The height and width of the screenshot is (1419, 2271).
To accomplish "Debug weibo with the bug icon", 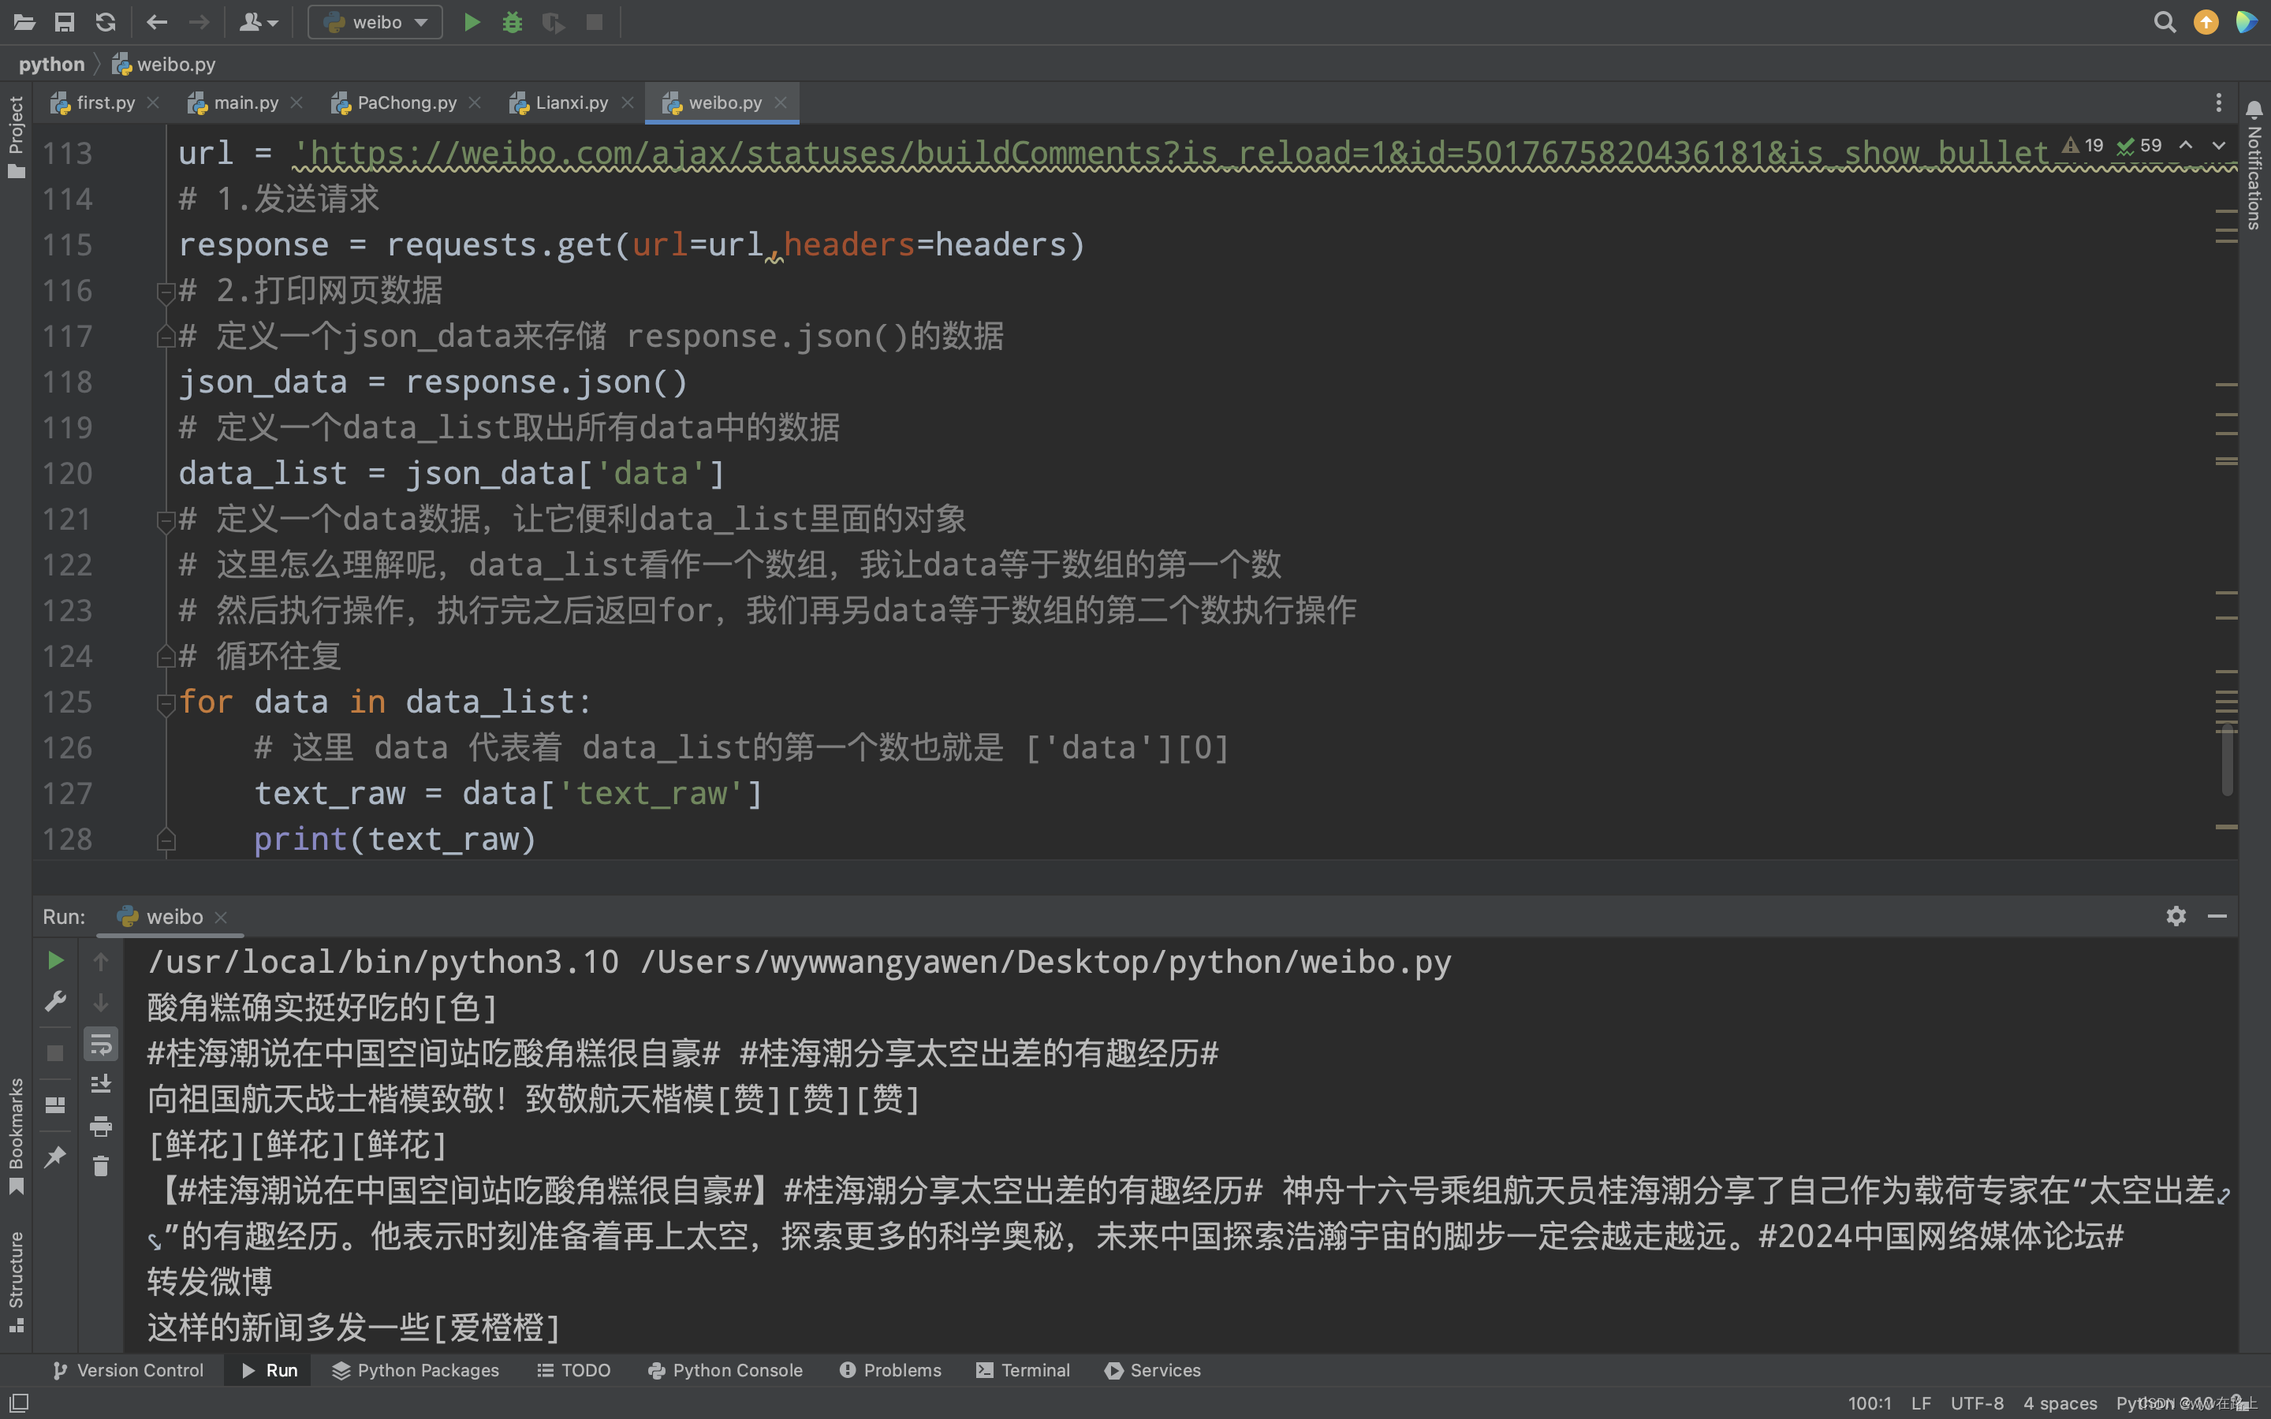I will click(x=513, y=21).
